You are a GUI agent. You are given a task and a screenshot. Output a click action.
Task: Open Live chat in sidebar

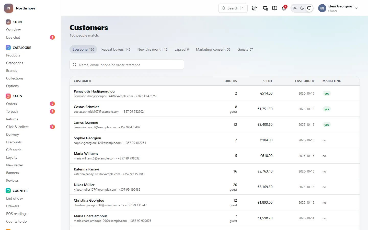point(30,37)
